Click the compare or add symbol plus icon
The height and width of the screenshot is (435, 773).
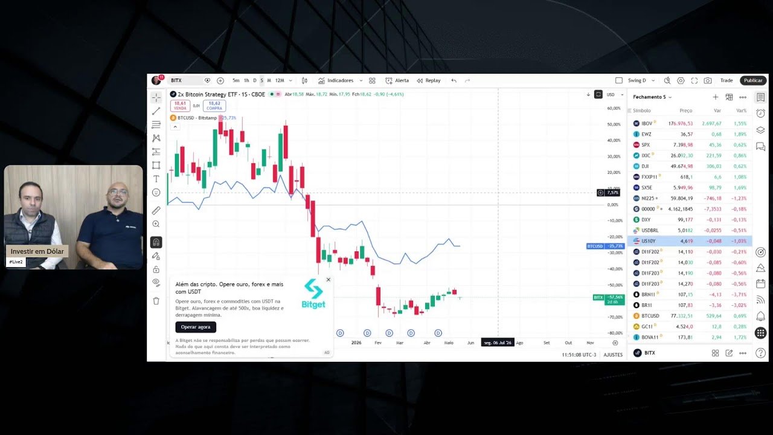click(x=220, y=80)
